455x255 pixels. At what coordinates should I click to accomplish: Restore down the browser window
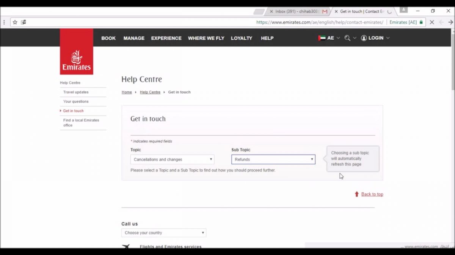433,11
